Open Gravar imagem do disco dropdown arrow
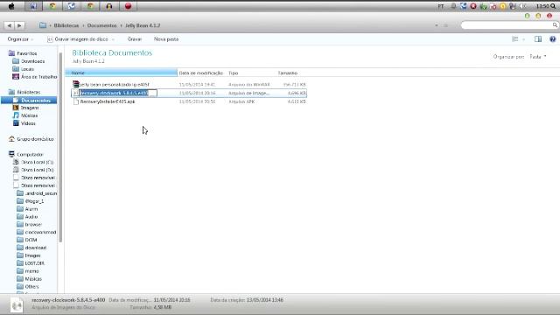This screenshot has height=315, width=560. point(113,39)
